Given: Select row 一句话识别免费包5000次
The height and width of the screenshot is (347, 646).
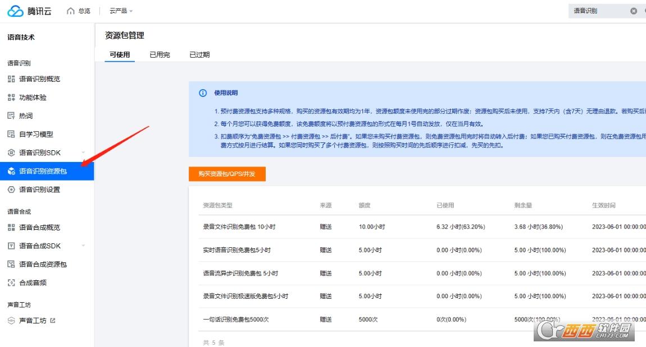Looking at the screenshot, I should 422,320.
